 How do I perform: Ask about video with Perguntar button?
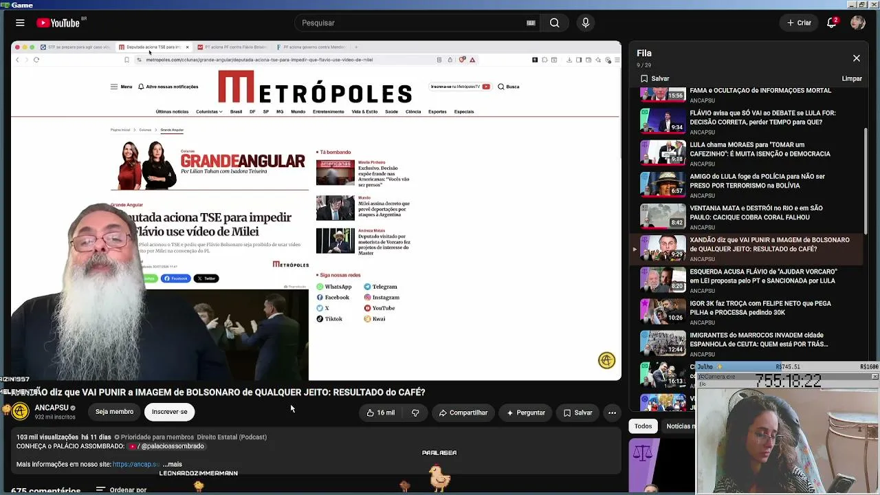click(526, 412)
